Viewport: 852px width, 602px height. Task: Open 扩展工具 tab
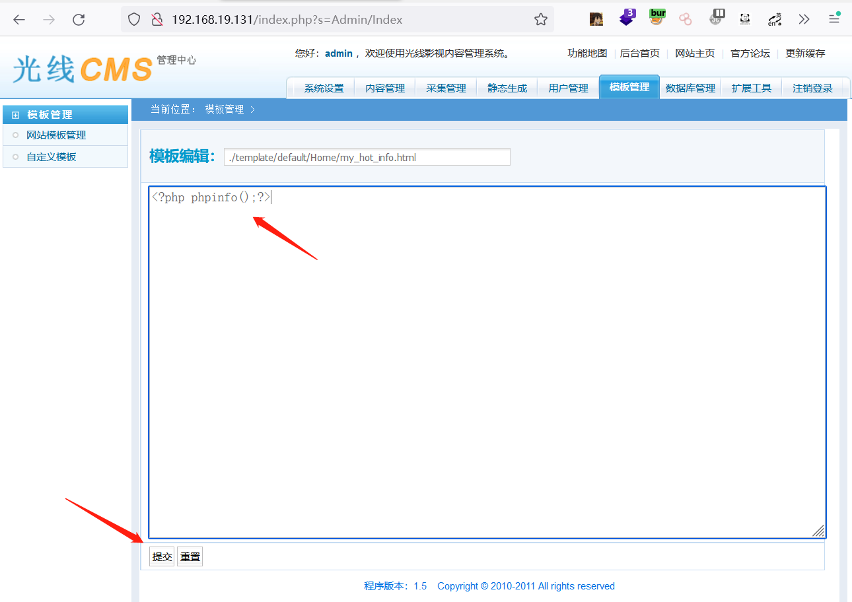(751, 88)
